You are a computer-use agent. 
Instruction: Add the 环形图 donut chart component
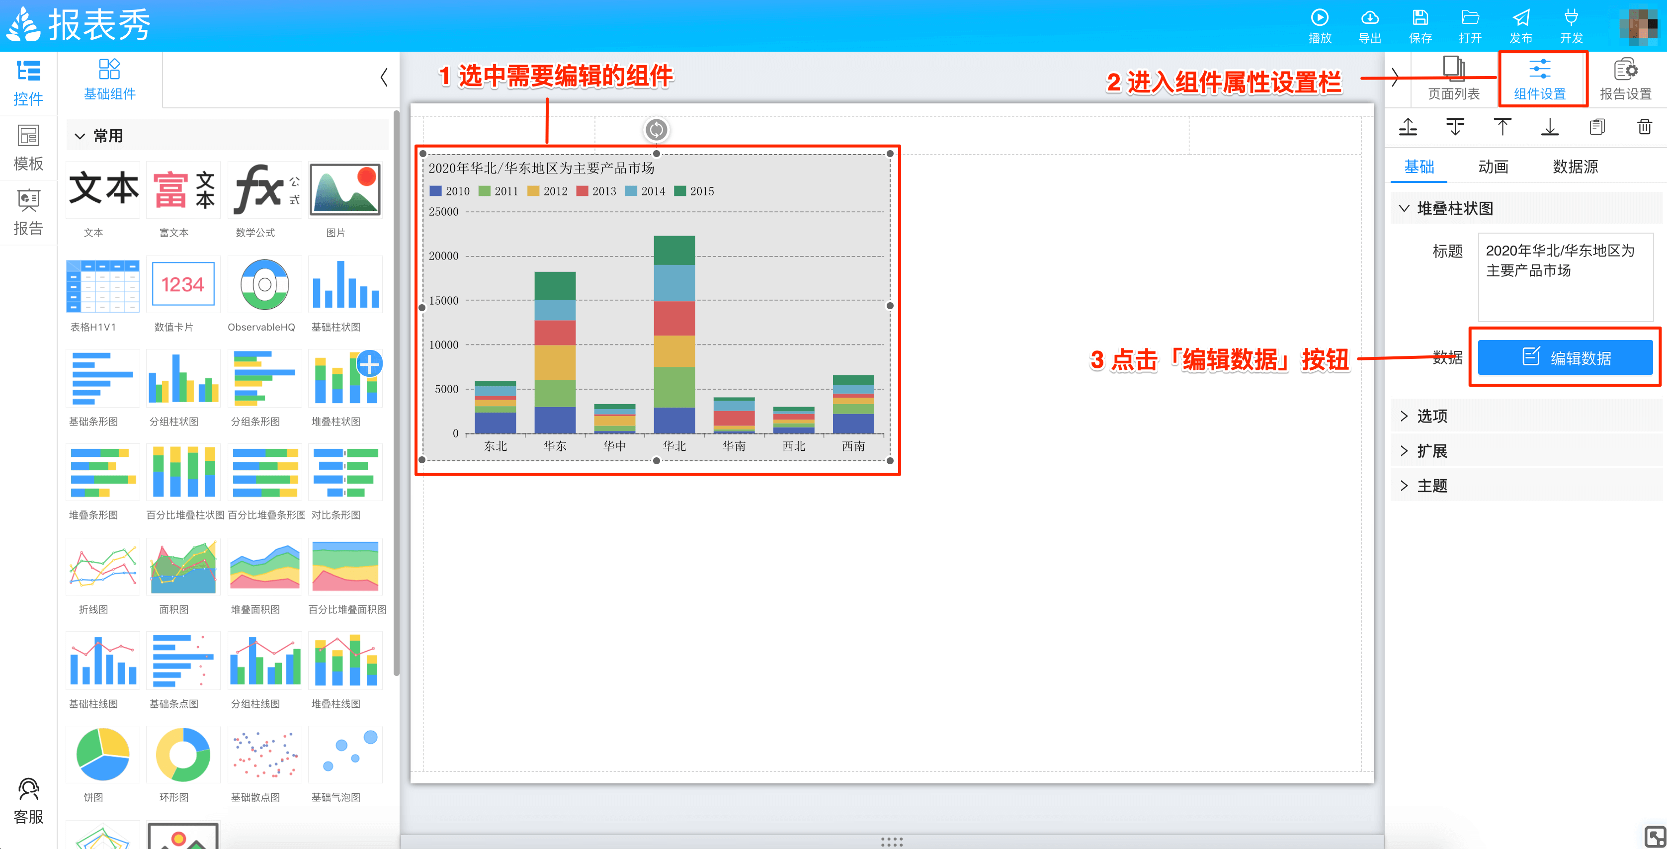point(183,755)
